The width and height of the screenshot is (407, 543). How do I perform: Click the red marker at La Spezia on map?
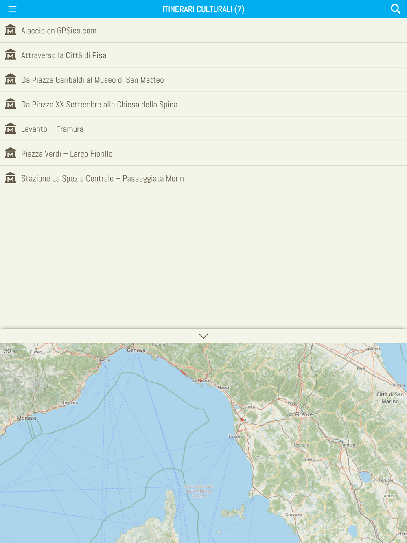pyautogui.click(x=200, y=381)
